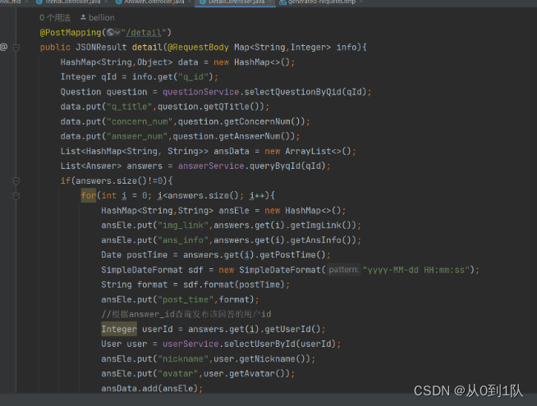537x406 pixels.
Task: Click the "q_id" string literal
Action: 193,77
